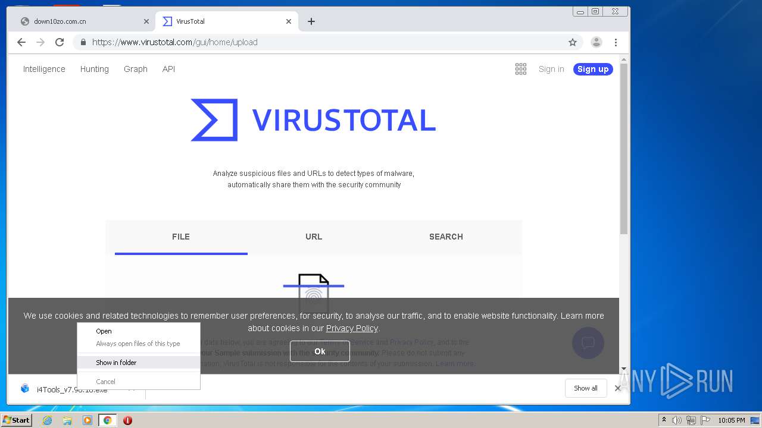This screenshot has height=428, width=762.
Task: Reload the VirusTotal page
Action: (60, 42)
